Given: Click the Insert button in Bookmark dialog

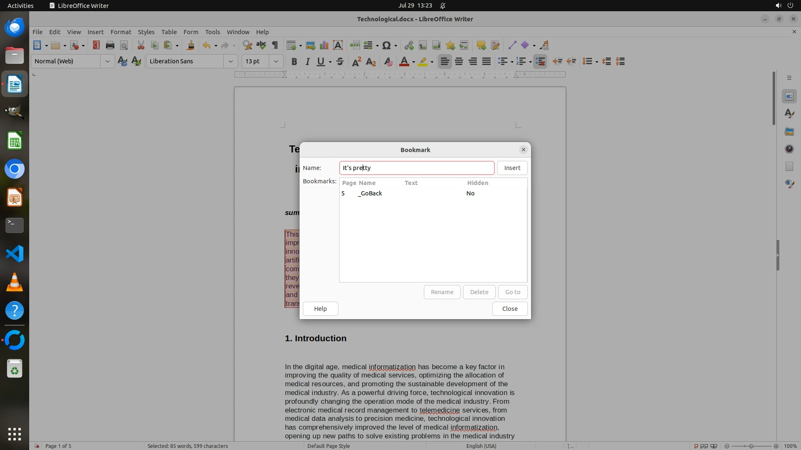Looking at the screenshot, I should pyautogui.click(x=512, y=168).
